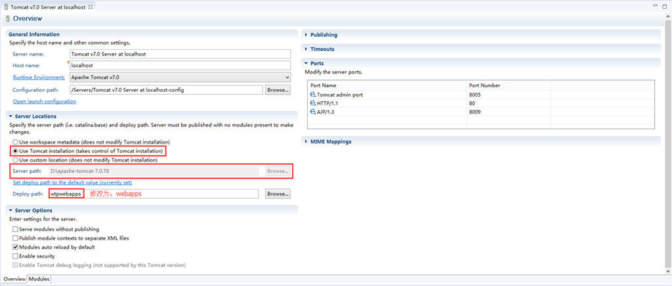Select the HTTP/1.1 port name

point(328,103)
